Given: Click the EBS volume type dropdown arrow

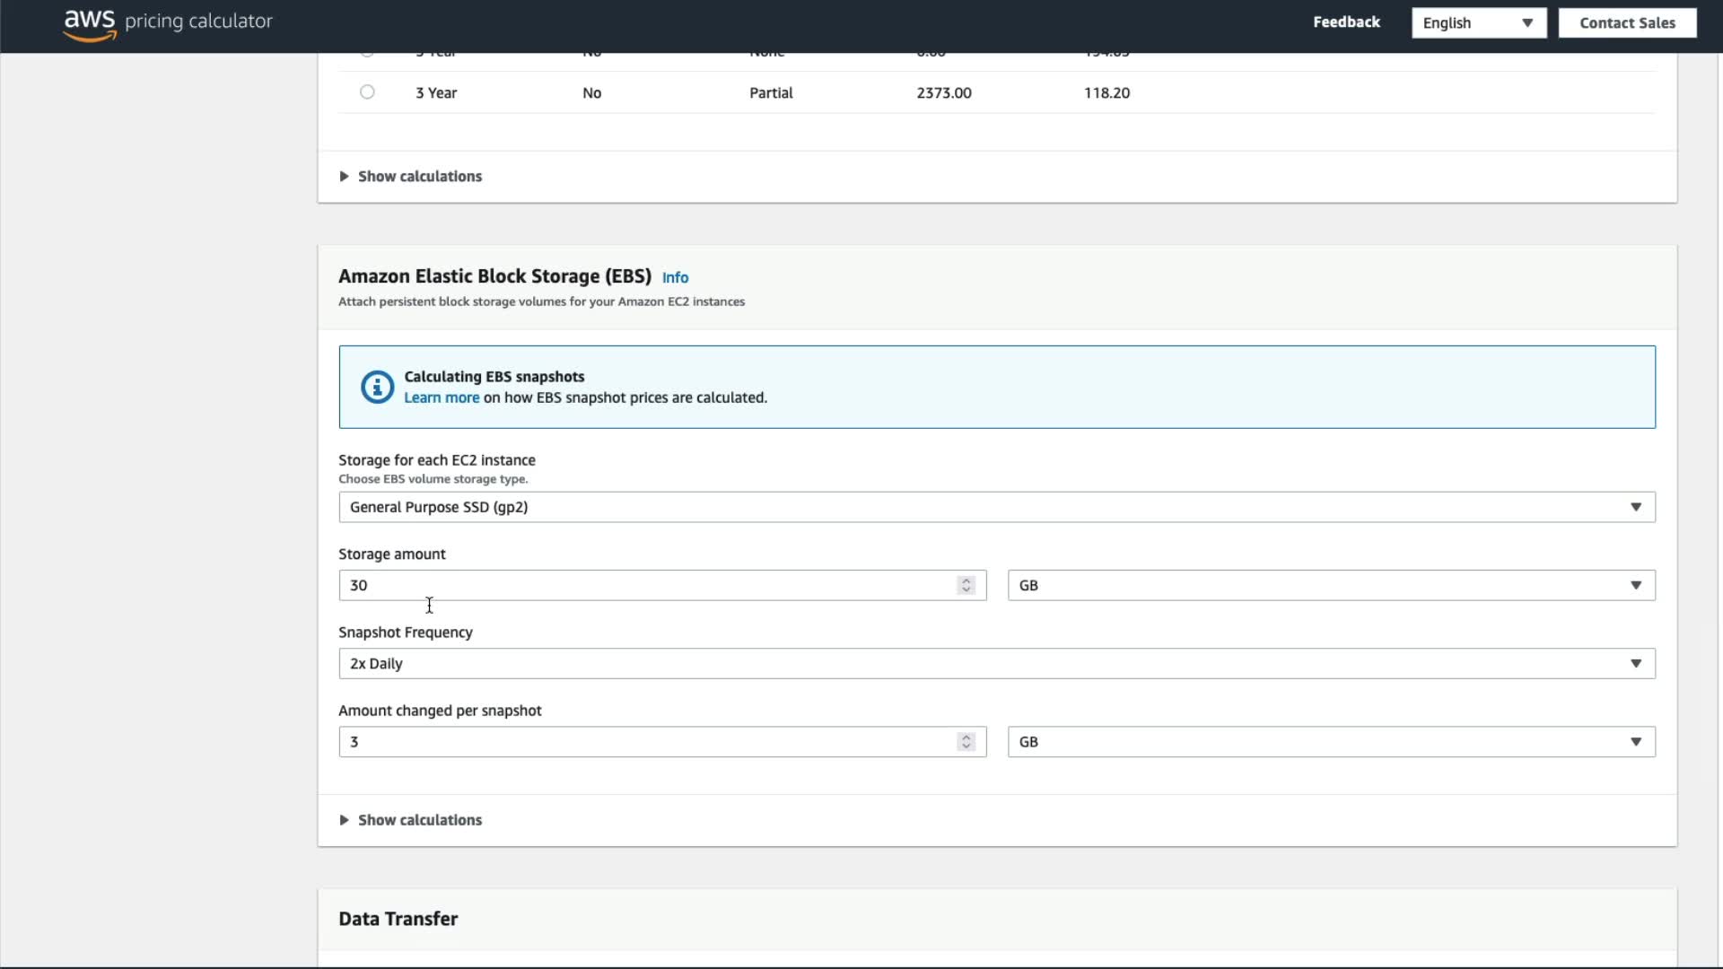Looking at the screenshot, I should coord(1635,507).
